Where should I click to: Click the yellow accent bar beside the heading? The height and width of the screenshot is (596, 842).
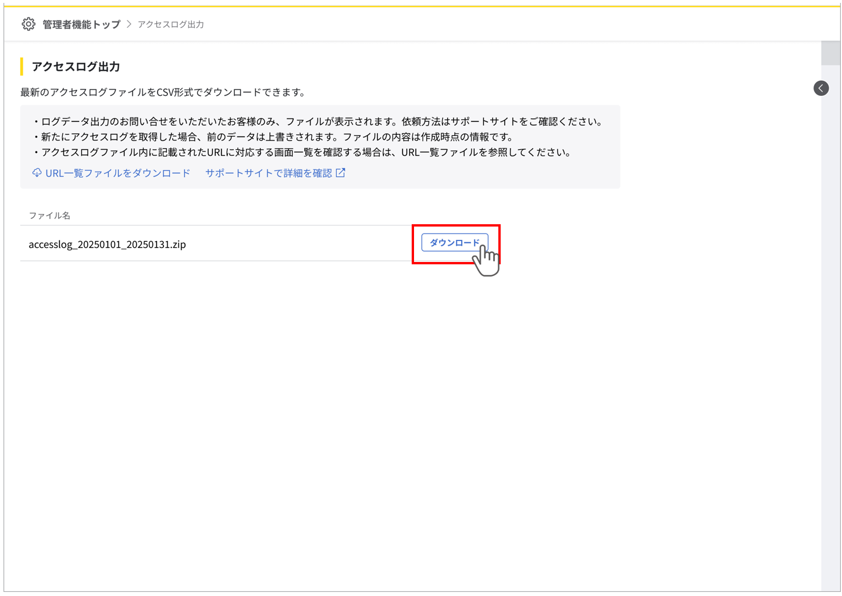22,67
